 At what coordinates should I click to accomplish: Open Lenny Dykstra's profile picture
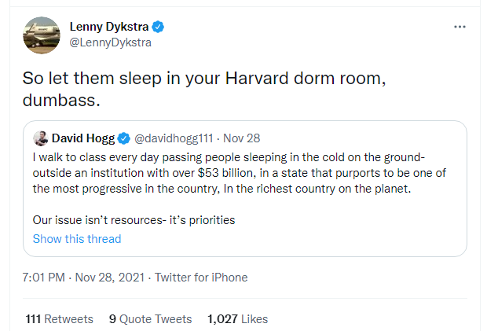42,35
